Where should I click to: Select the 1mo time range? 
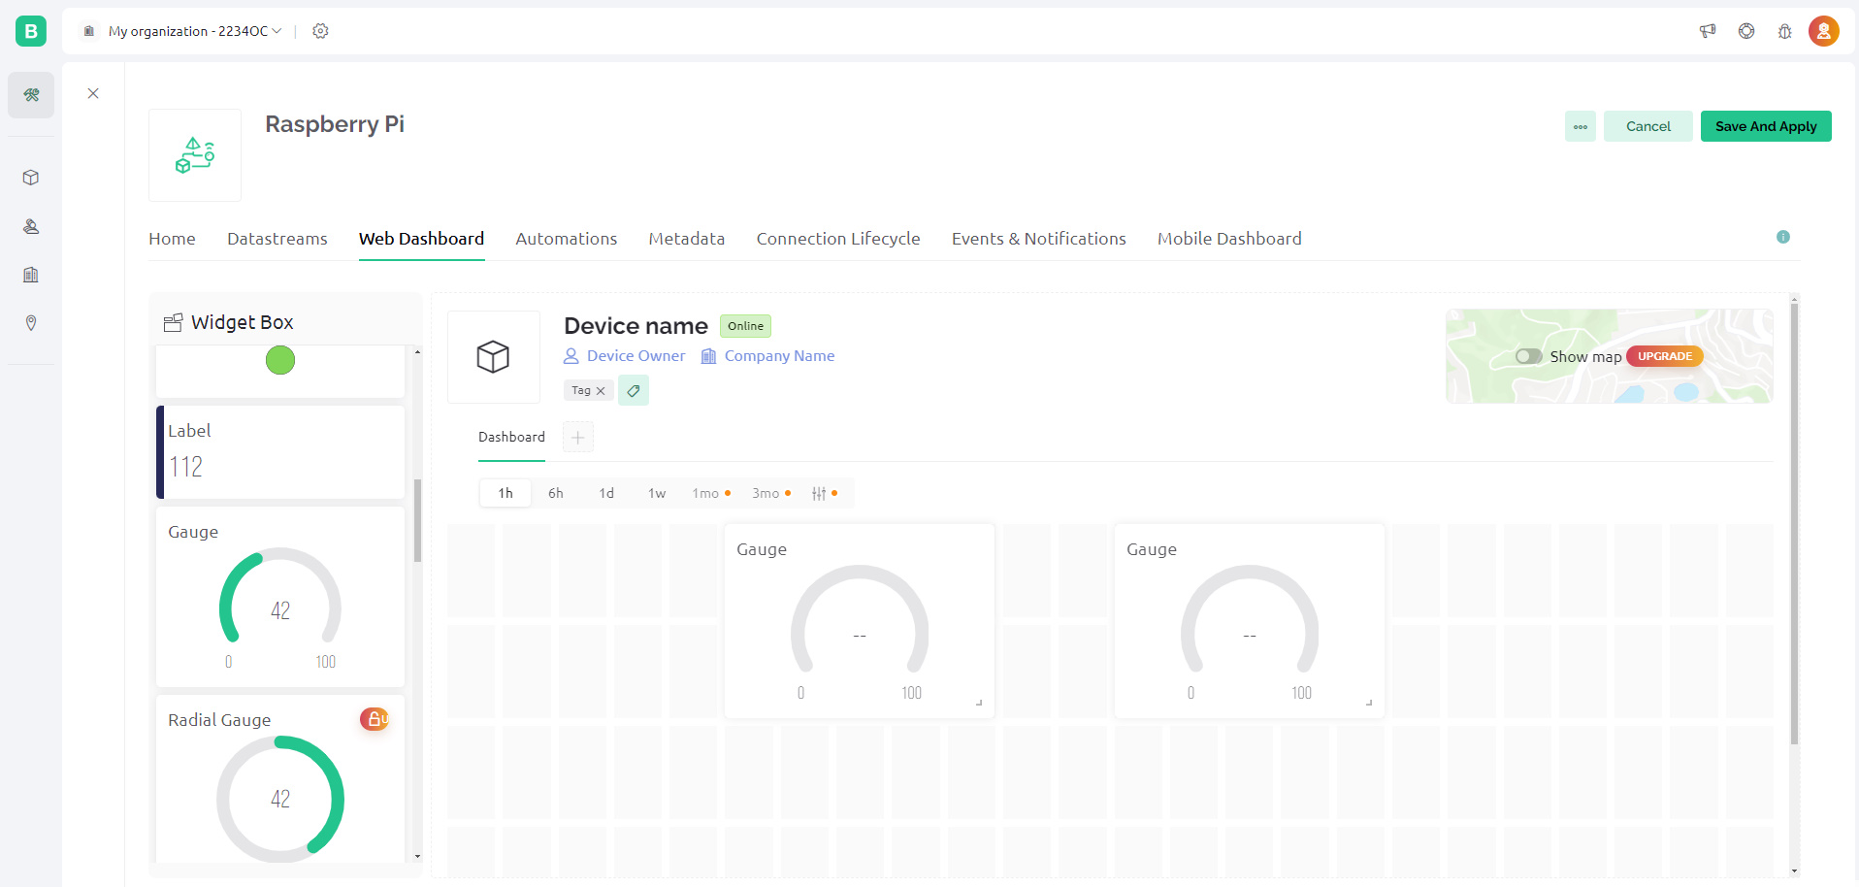tap(711, 493)
